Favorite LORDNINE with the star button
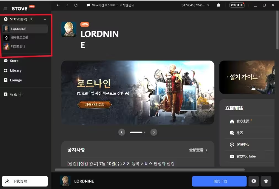The height and width of the screenshot is (189, 279). [266, 181]
